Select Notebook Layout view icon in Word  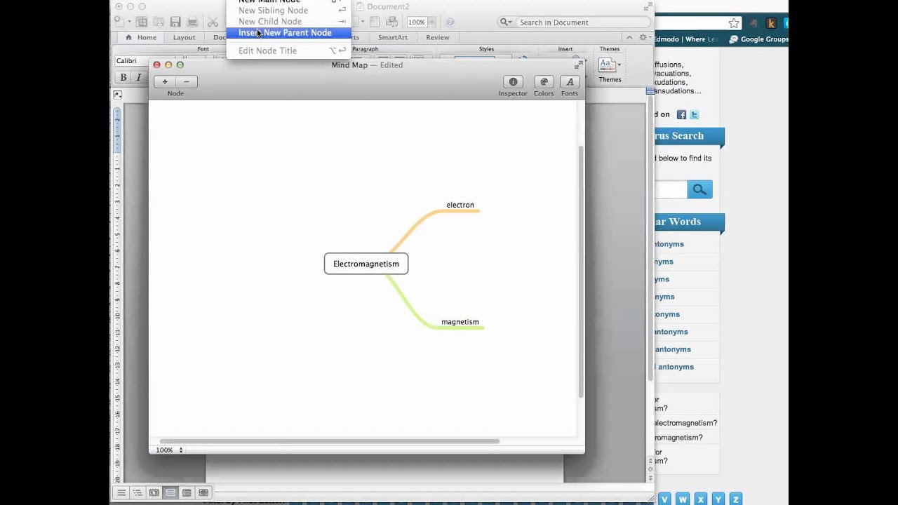(x=187, y=493)
